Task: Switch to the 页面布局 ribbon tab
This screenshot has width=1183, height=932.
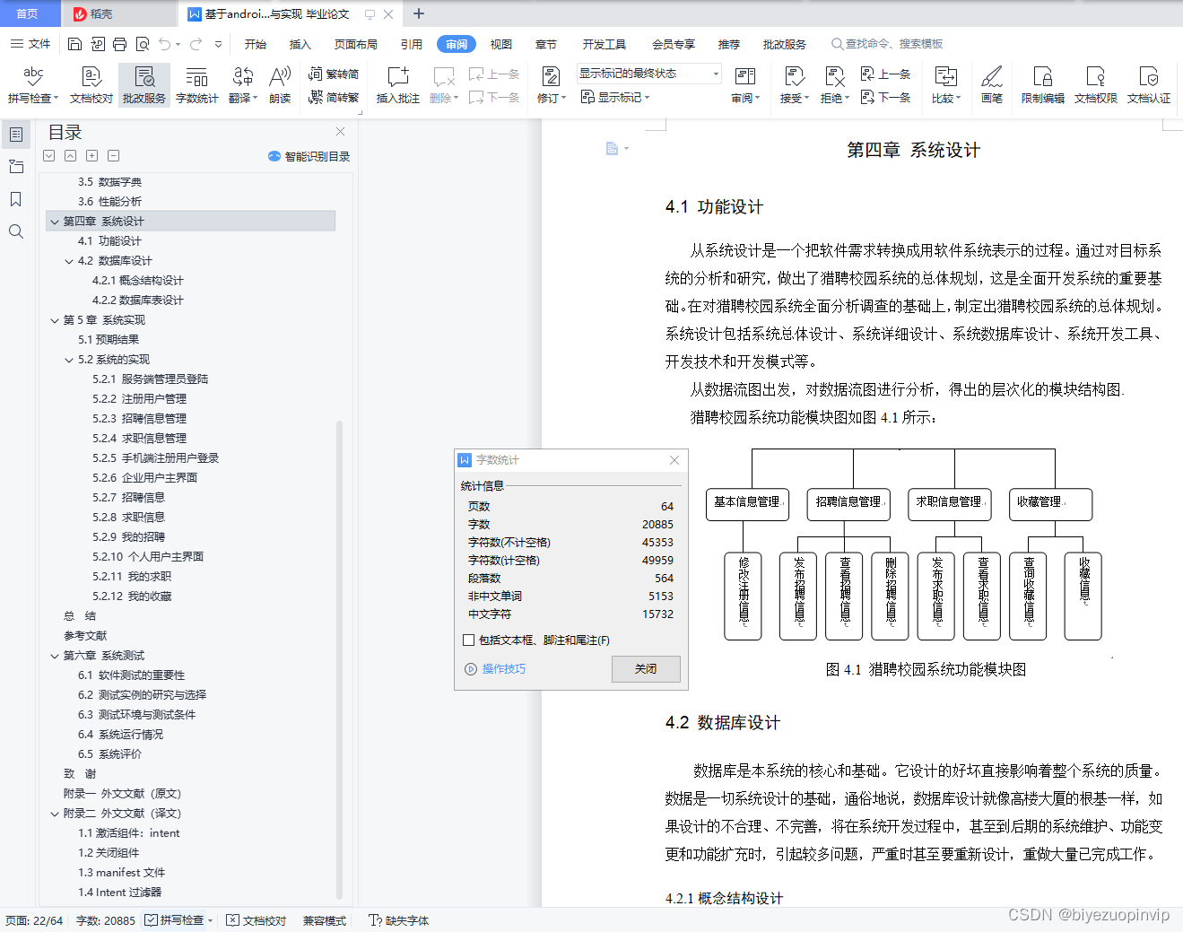Action: pyautogui.click(x=356, y=44)
